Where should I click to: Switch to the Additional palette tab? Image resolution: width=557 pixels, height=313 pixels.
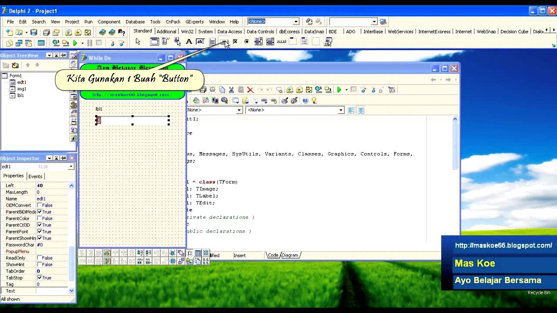click(166, 31)
